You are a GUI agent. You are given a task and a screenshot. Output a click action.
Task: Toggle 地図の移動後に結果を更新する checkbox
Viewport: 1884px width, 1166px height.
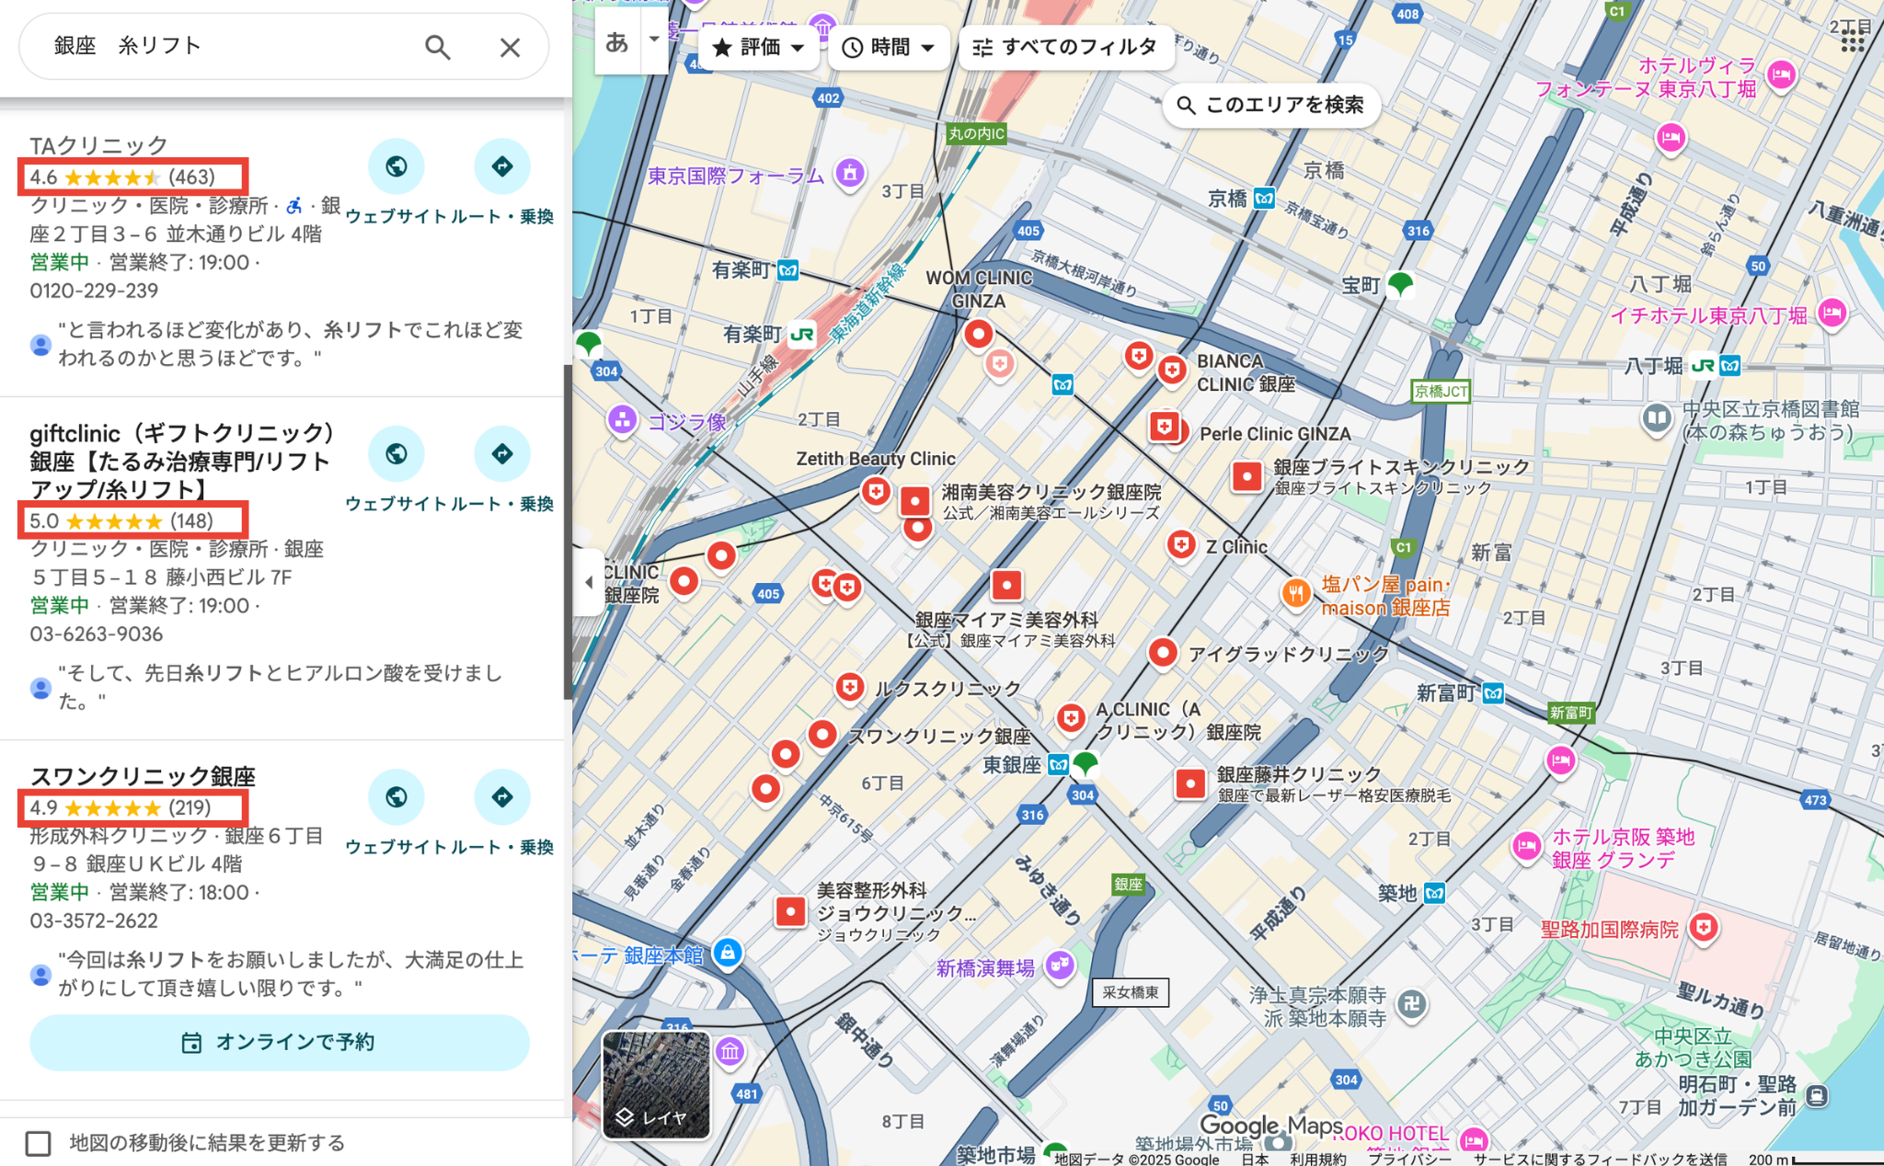point(39,1143)
